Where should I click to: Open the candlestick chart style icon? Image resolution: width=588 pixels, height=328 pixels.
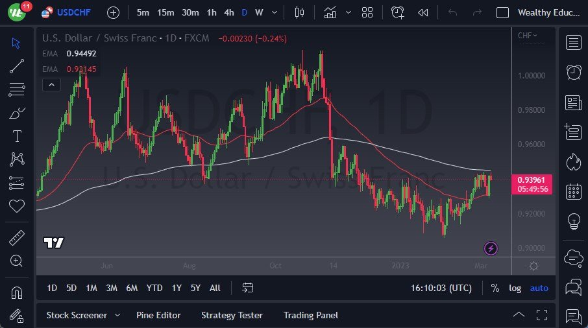(x=299, y=12)
